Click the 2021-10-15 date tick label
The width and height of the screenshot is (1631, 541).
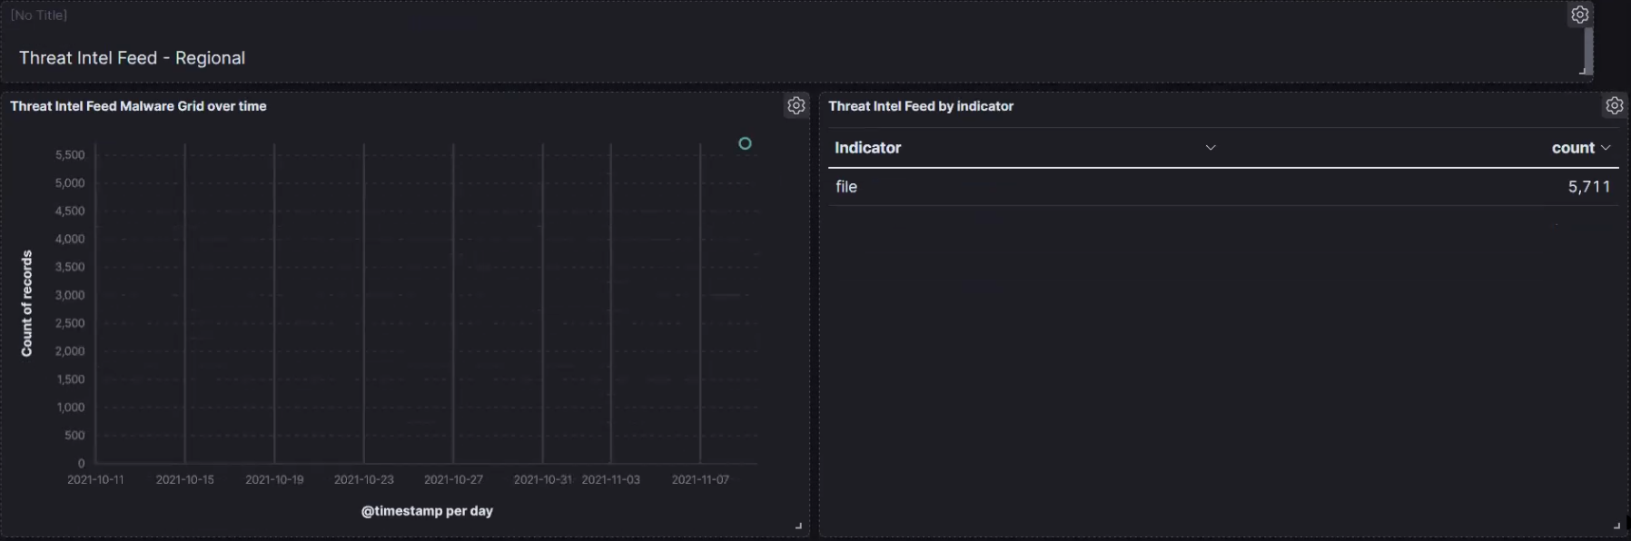[x=185, y=479]
